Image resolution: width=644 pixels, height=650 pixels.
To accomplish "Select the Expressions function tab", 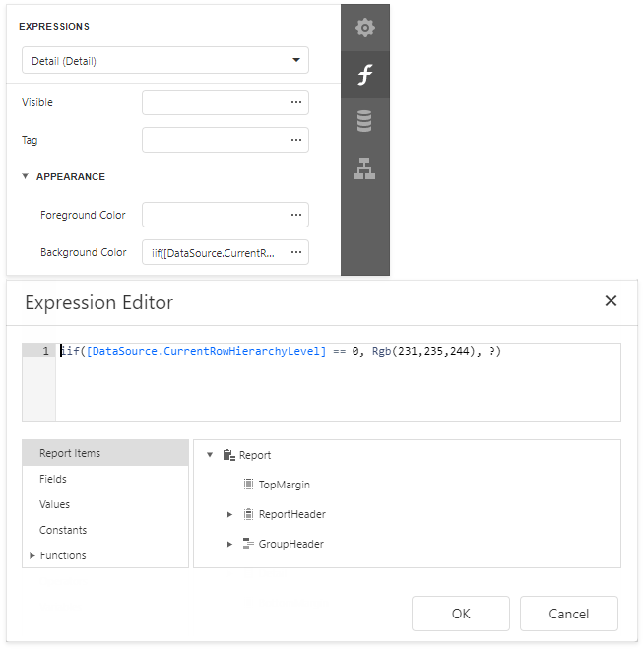I will click(x=364, y=75).
